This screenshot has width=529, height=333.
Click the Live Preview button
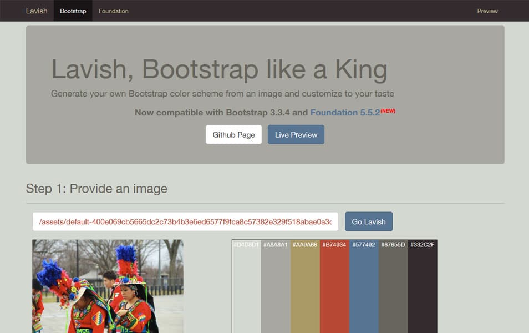click(x=296, y=135)
